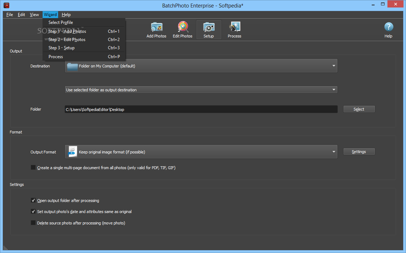Enable single multi-page document checkbox
The width and height of the screenshot is (406, 253).
(33, 168)
